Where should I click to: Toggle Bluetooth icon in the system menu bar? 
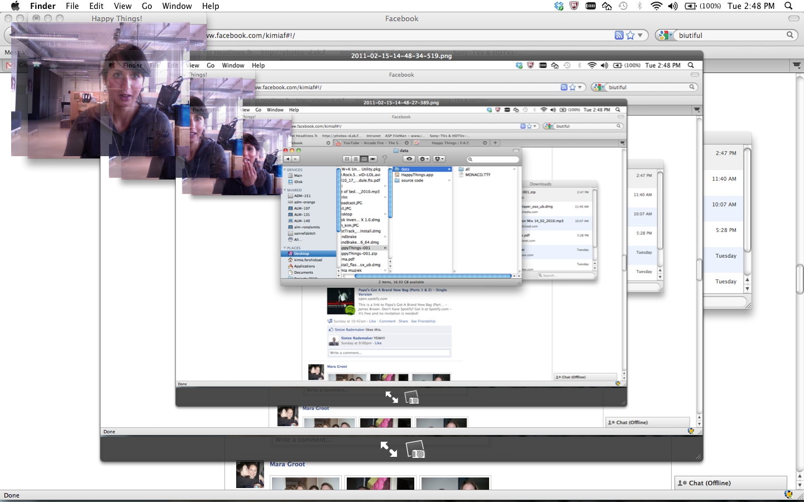click(x=640, y=6)
